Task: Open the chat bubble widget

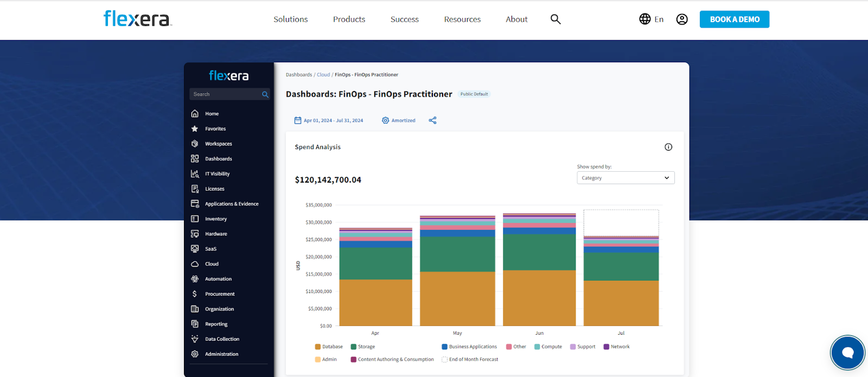Action: tap(847, 353)
